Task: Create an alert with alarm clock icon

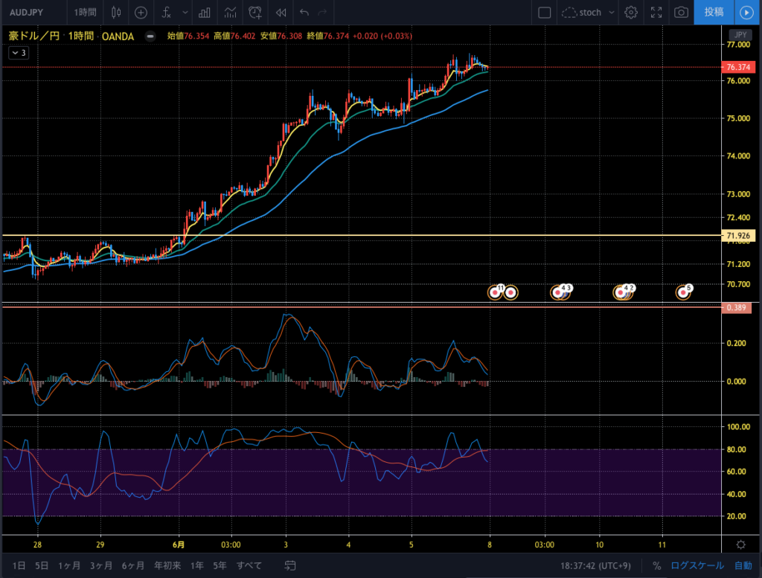Action: tap(255, 12)
